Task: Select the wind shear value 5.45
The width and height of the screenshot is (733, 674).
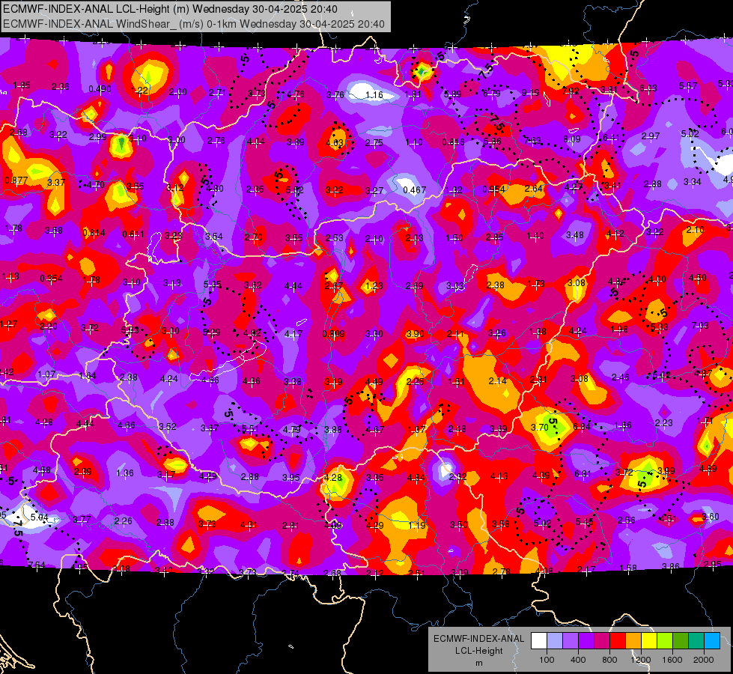Action: pyautogui.click(x=584, y=521)
